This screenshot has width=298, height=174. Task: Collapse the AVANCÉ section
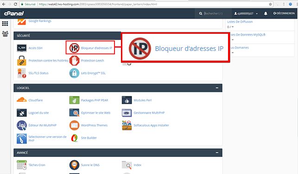tap(217, 153)
